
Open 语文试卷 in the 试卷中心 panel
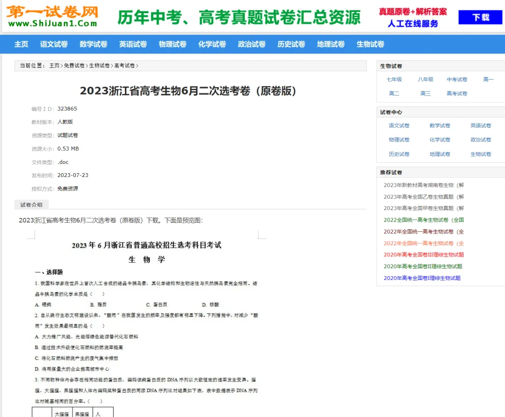coord(399,126)
